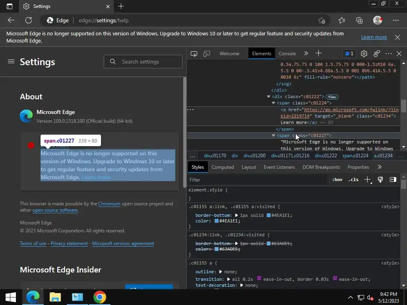Toggle device emulation icon in DevTools

[x=207, y=54]
